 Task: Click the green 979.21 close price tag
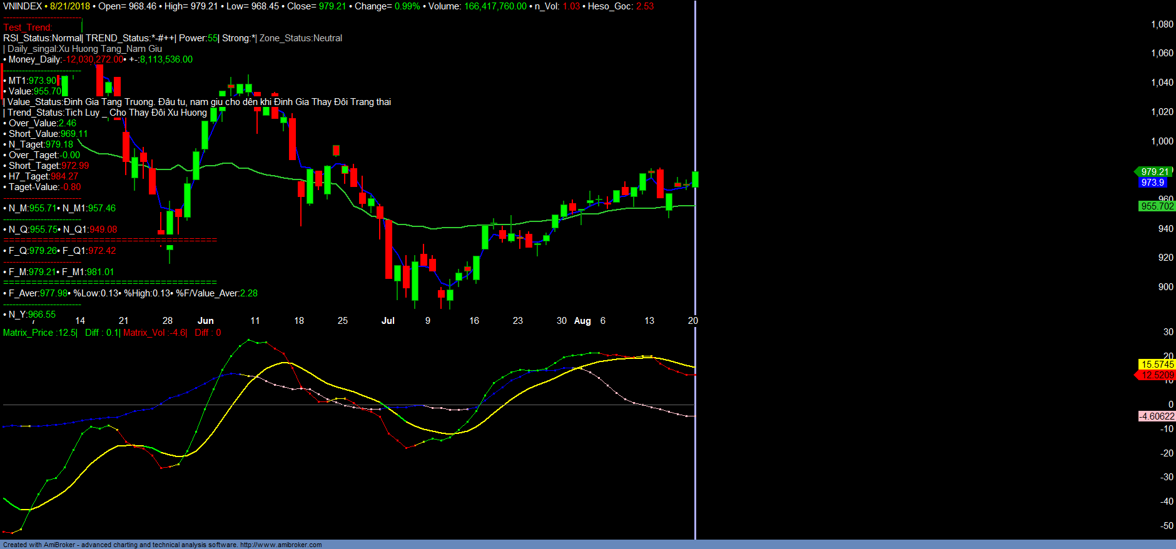(x=1154, y=172)
